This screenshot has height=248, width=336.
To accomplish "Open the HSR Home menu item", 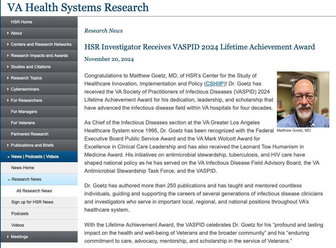I will (x=21, y=22).
